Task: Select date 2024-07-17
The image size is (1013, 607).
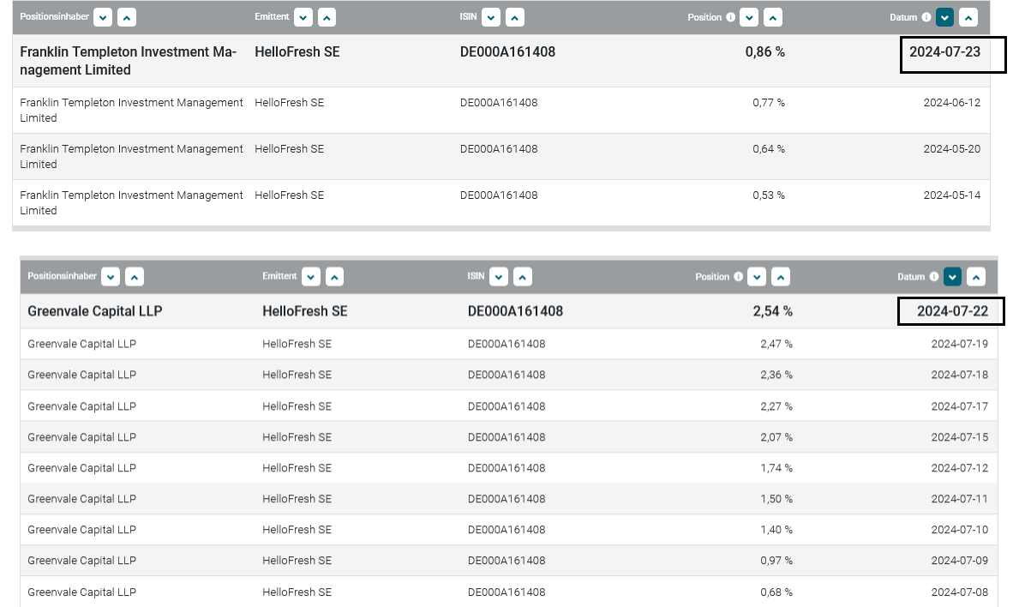Action: click(x=959, y=407)
